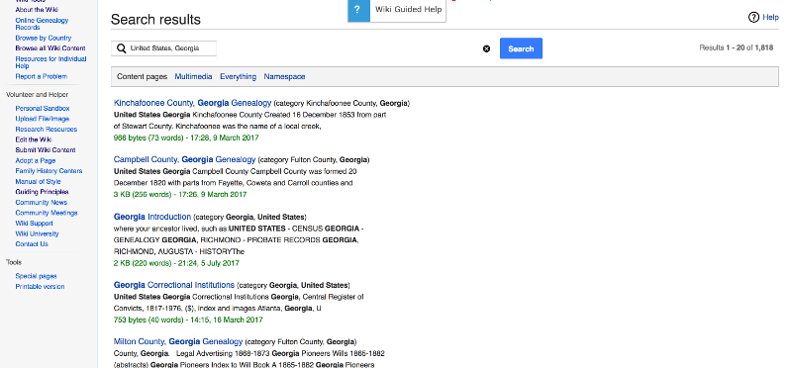This screenshot has height=368, width=792.
Task: Click the Help link at top right
Action: coord(770,18)
